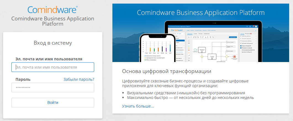This screenshot has height=121, width=293.
Task: Click into the password field
Action: tap(53, 88)
